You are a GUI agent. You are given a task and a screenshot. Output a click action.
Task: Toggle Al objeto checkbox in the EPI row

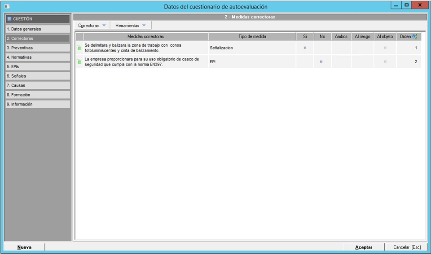click(385, 61)
